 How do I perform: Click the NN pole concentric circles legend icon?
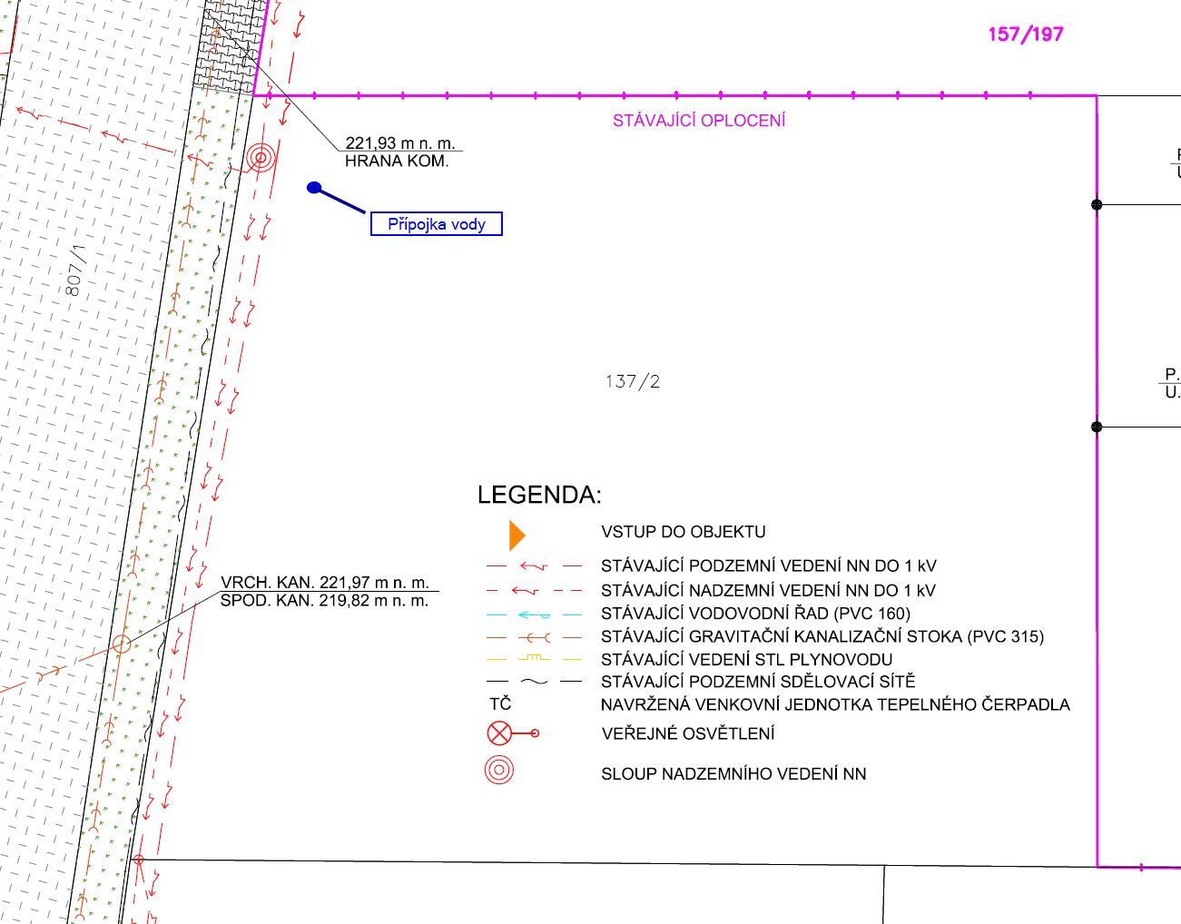[x=499, y=771]
